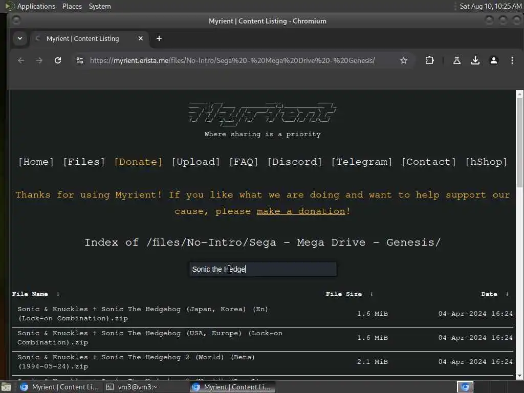
Task: Open Chrome Labs flask icon
Action: [x=457, y=60]
